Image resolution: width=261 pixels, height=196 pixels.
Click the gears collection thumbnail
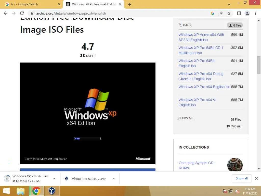click(235, 165)
